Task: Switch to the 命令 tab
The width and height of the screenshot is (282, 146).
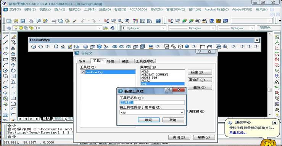Action: point(84,61)
